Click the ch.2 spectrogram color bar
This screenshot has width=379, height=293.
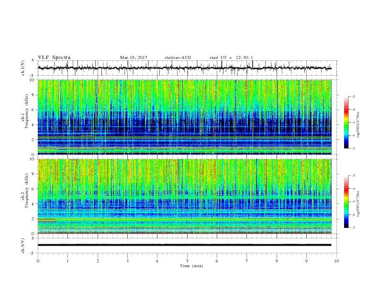pos(346,202)
